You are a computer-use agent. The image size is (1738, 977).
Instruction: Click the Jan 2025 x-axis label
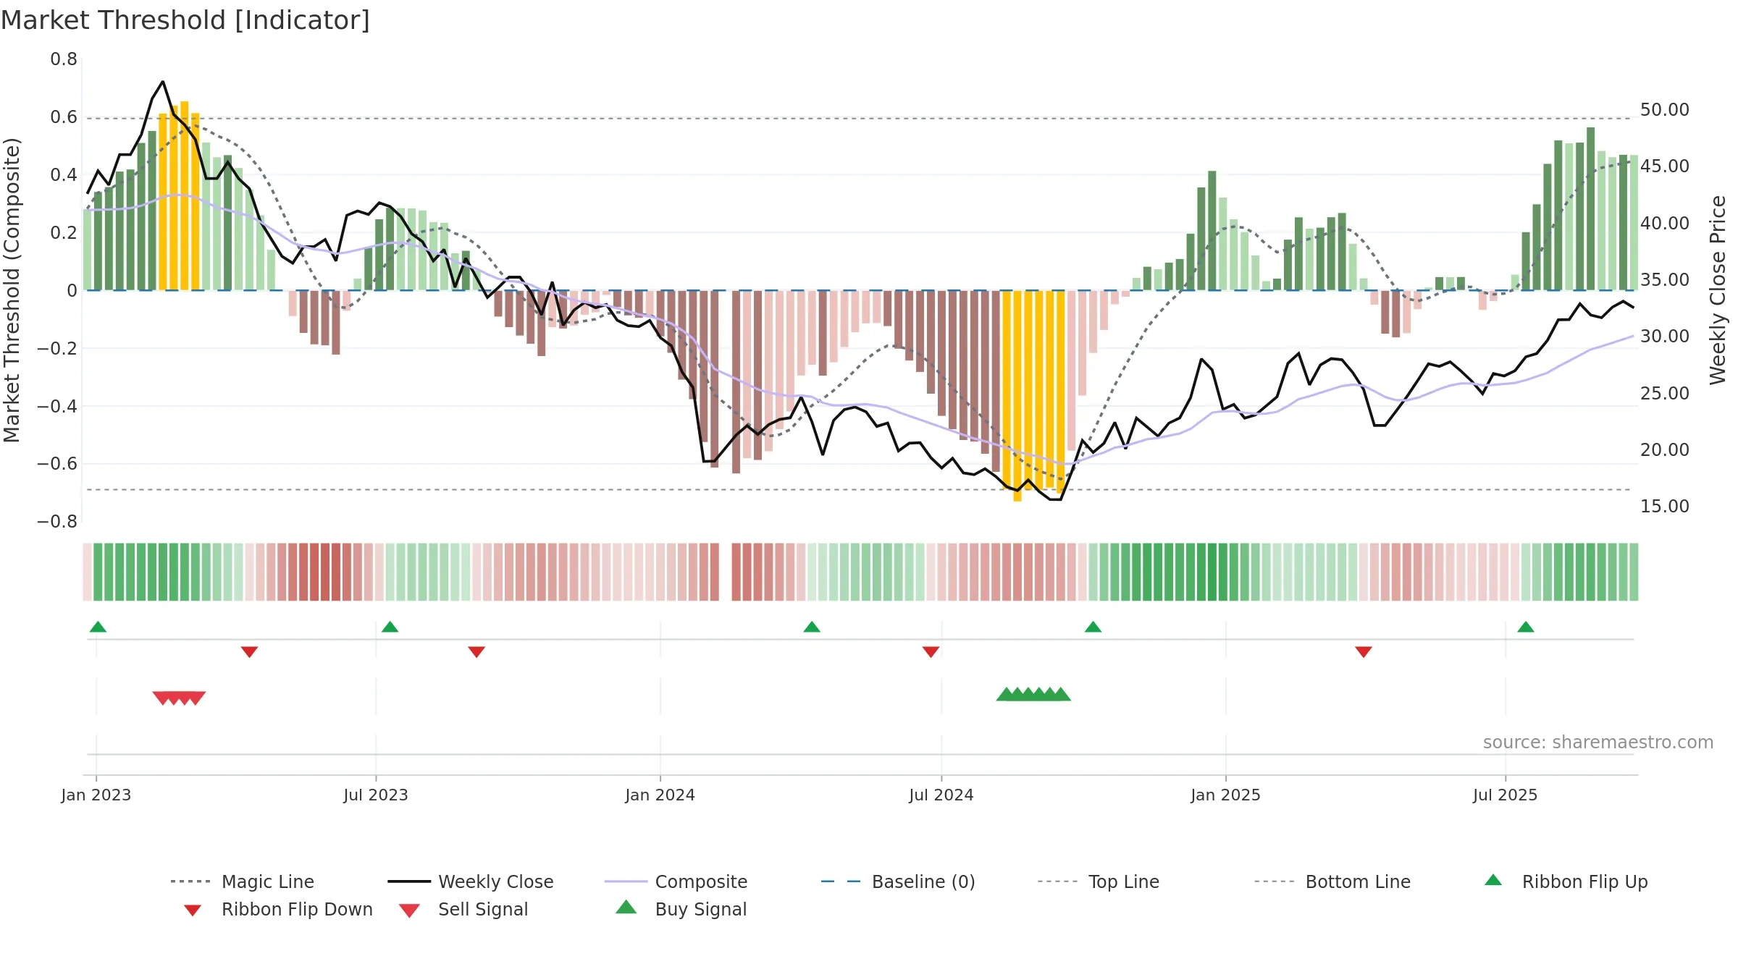(1226, 795)
